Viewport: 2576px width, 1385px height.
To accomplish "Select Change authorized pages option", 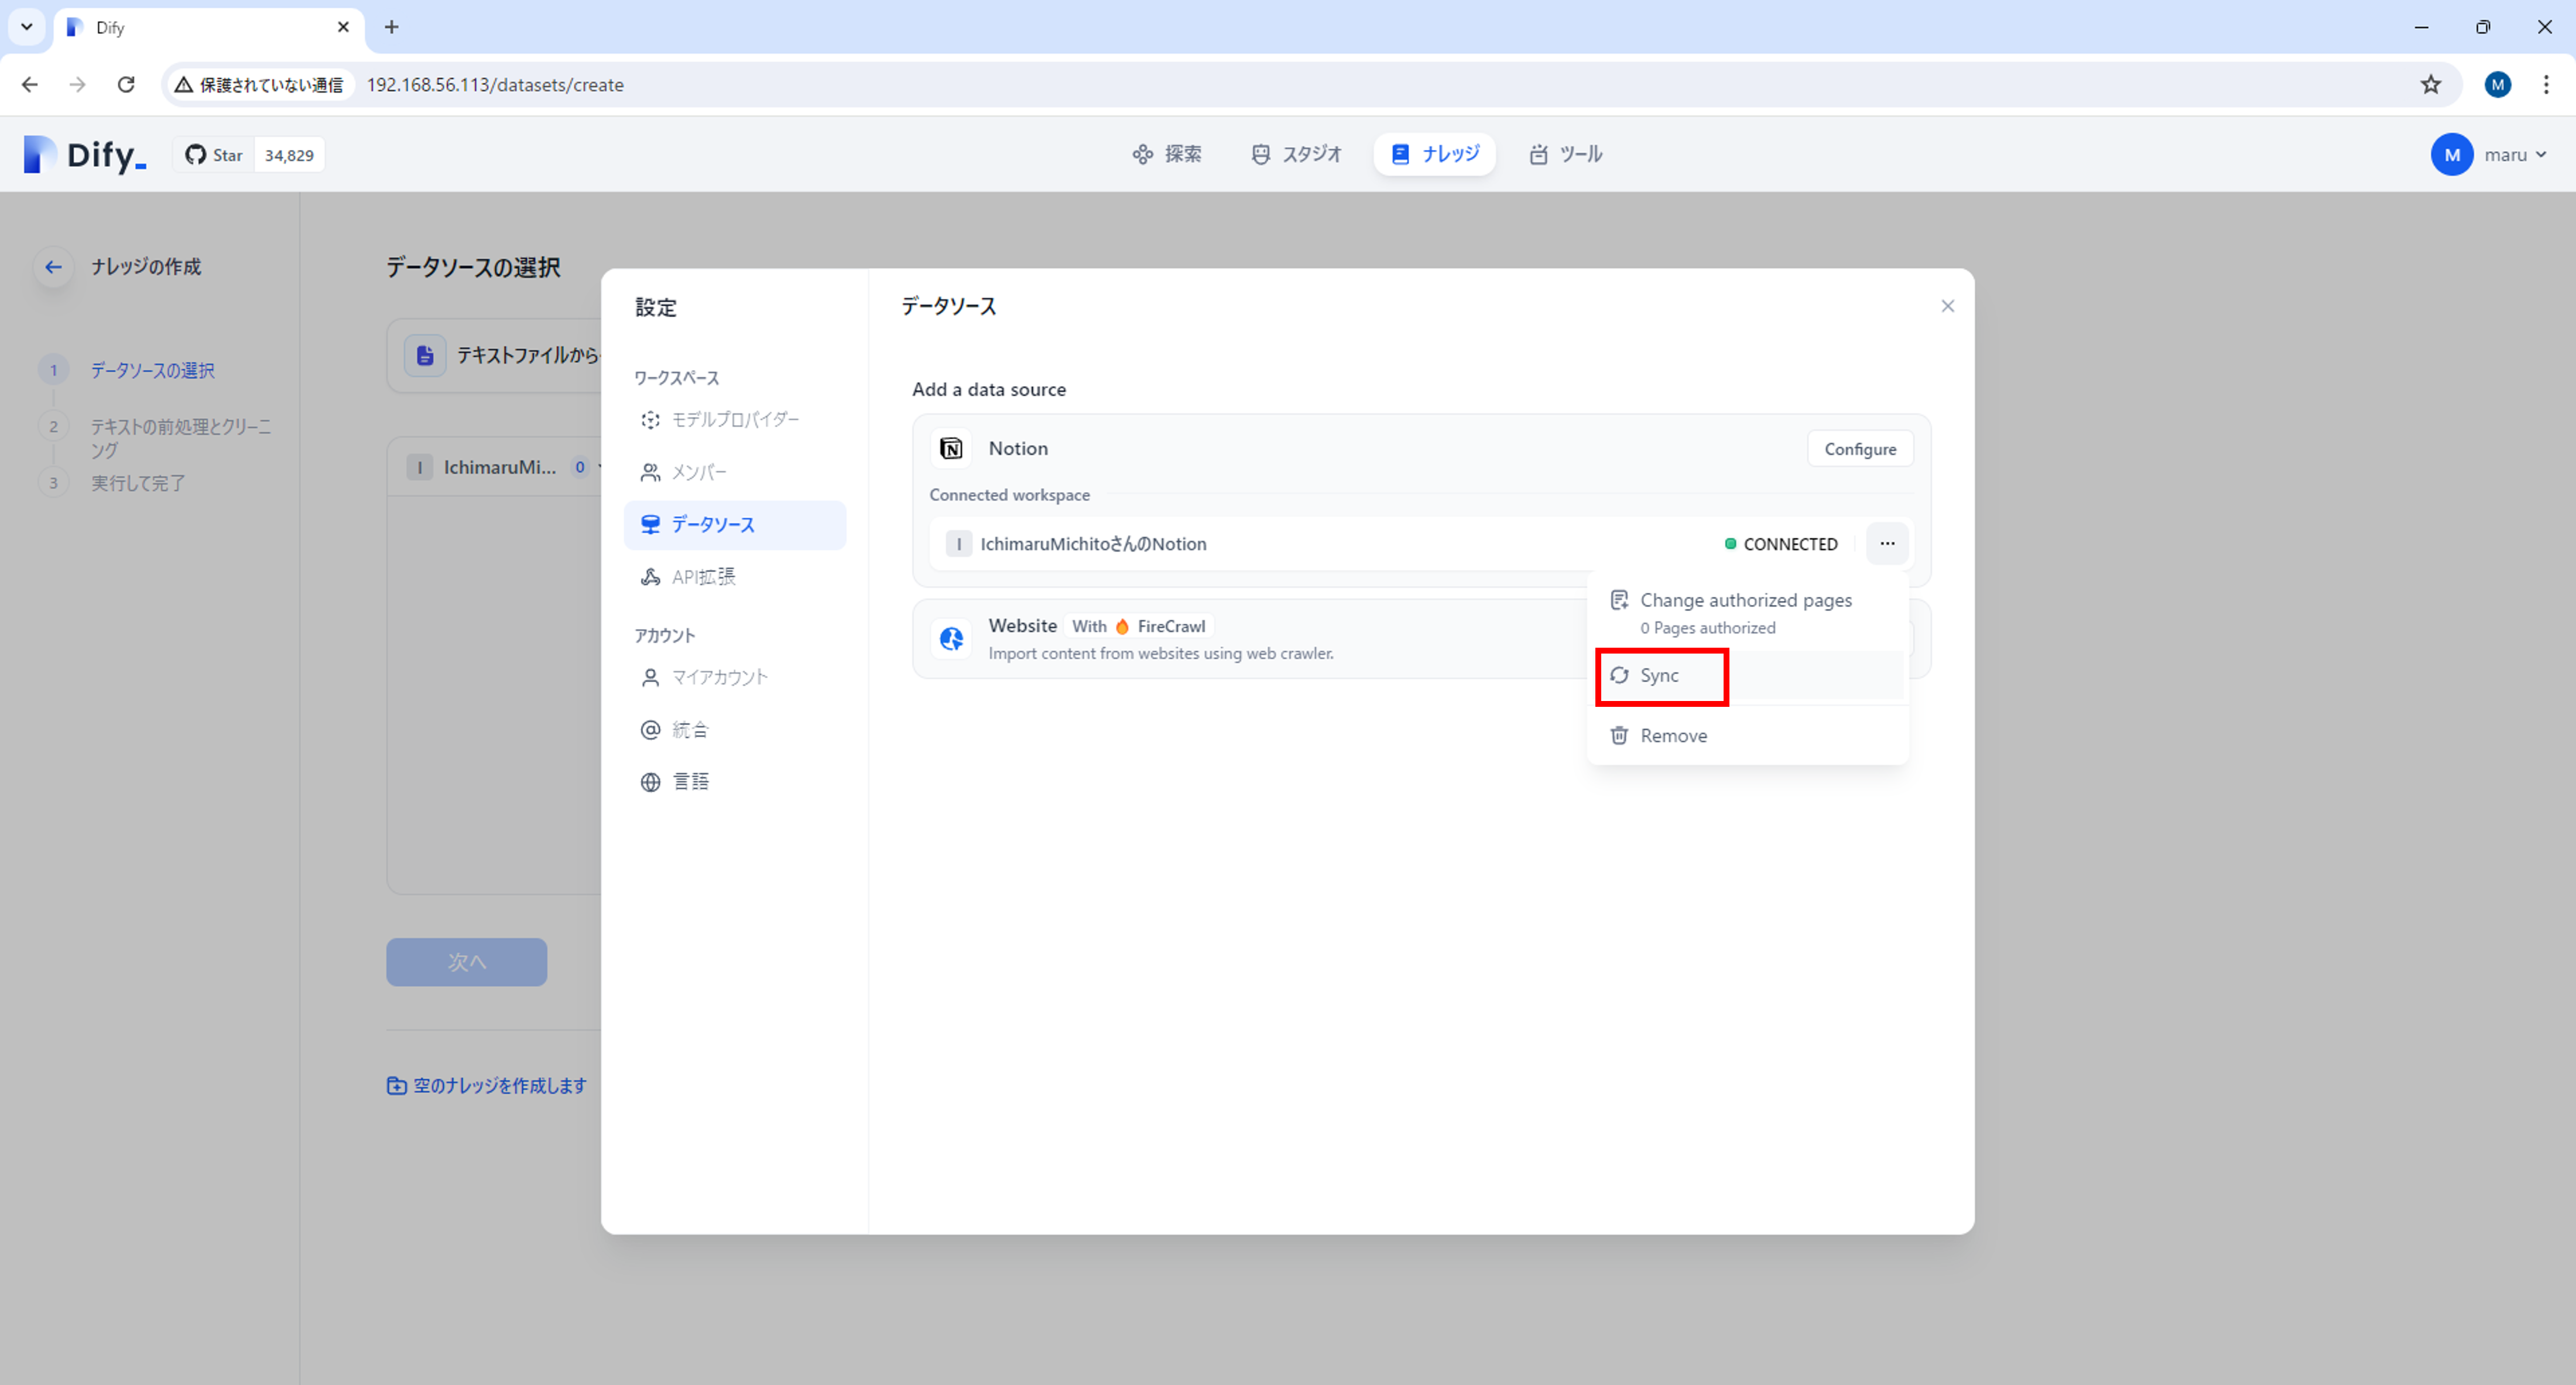I will [x=1745, y=601].
